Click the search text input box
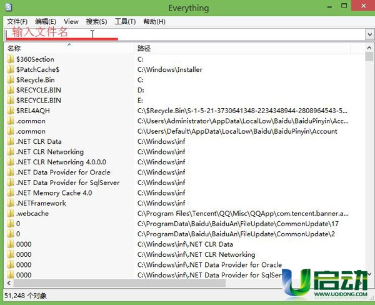The width and height of the screenshot is (375, 305). coord(184,34)
